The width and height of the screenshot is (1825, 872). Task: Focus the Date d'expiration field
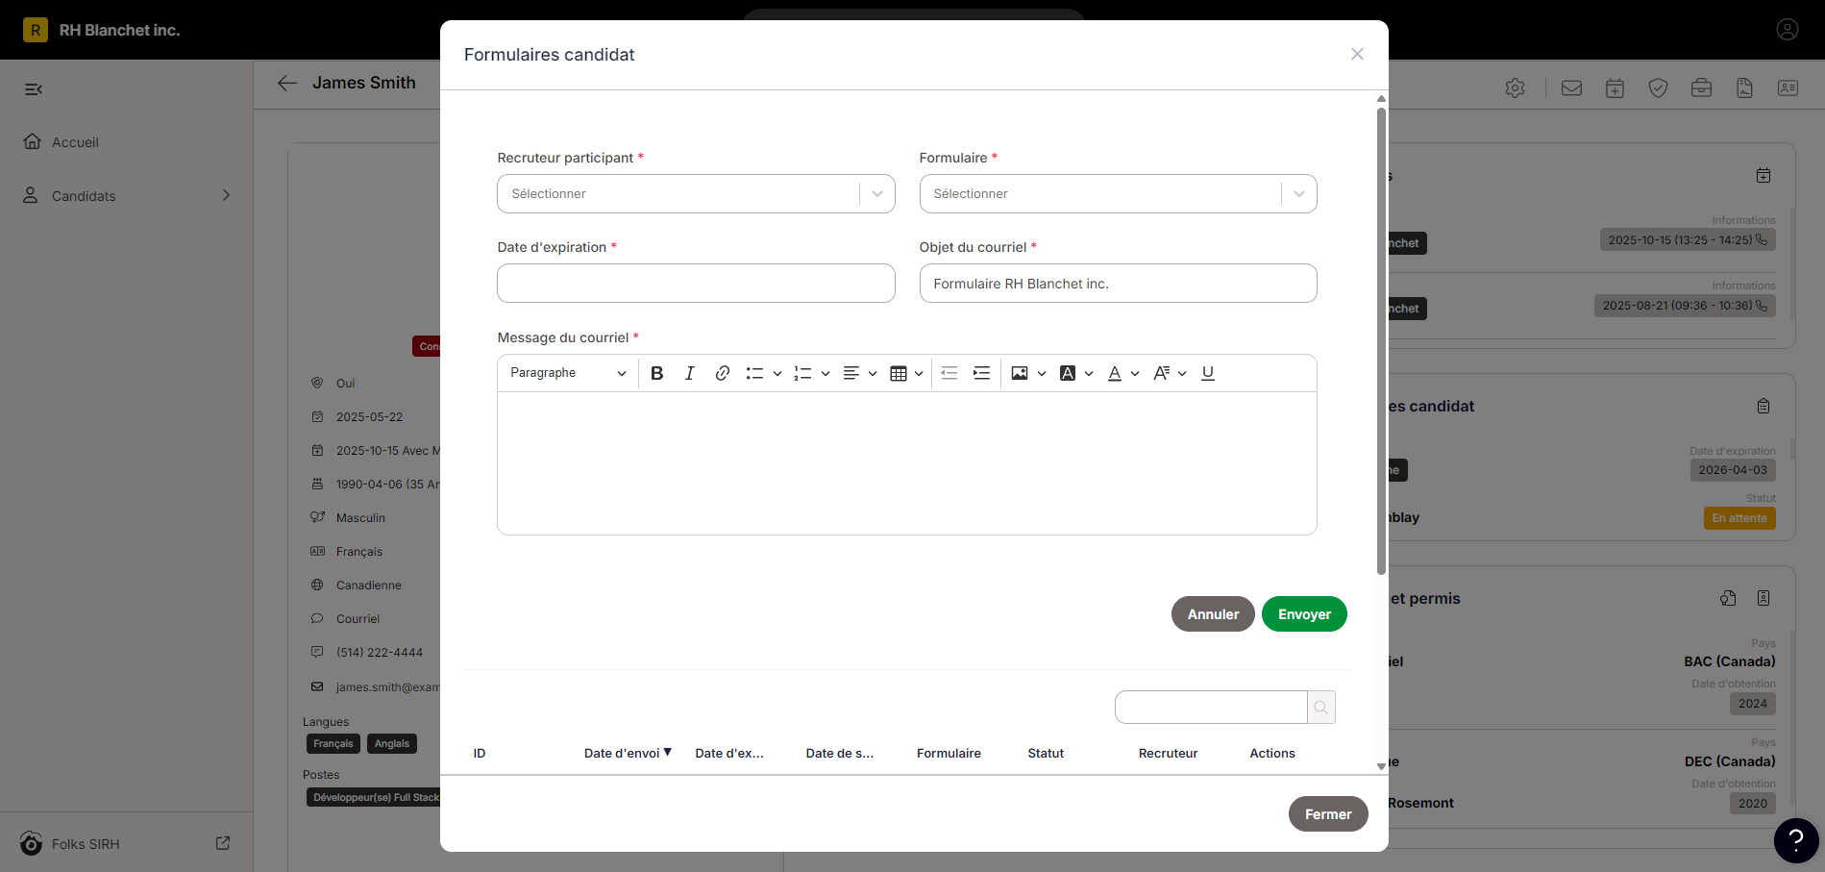(696, 284)
